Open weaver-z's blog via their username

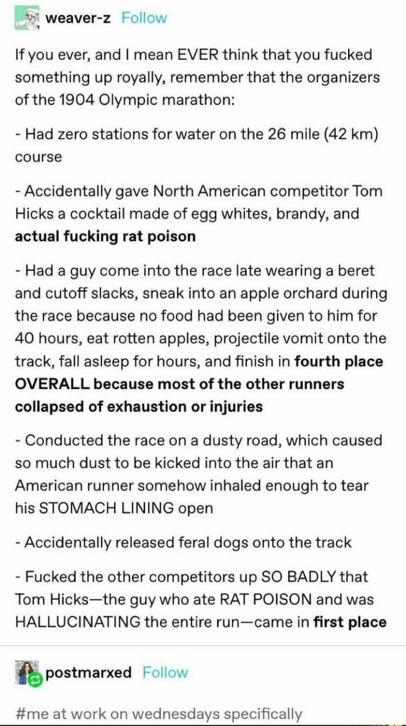pos(78,17)
